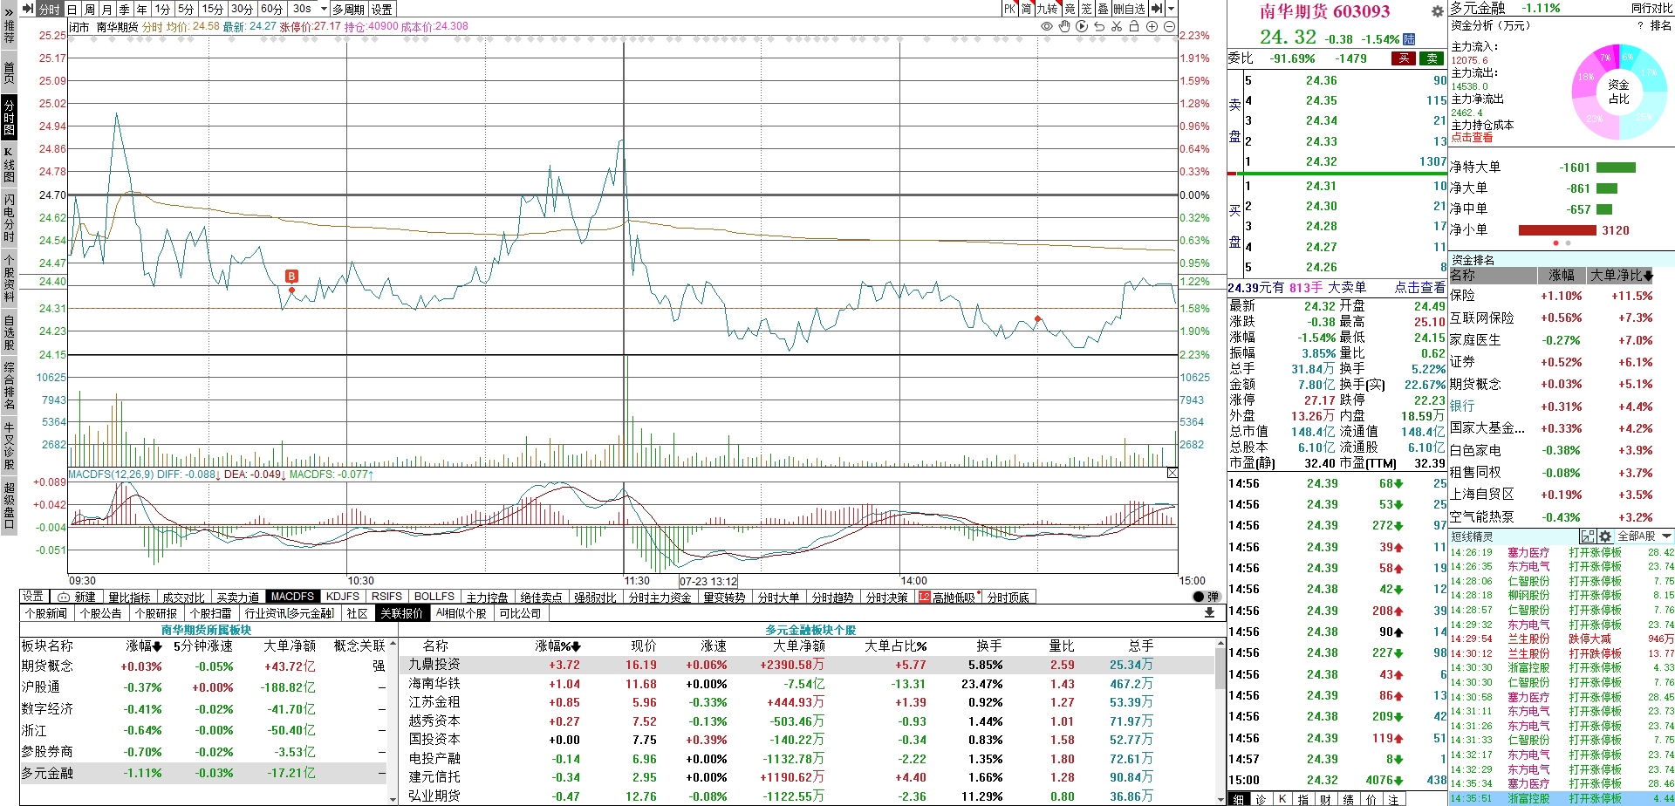
Task: Open 多周期 multi-period view
Action: [x=349, y=9]
